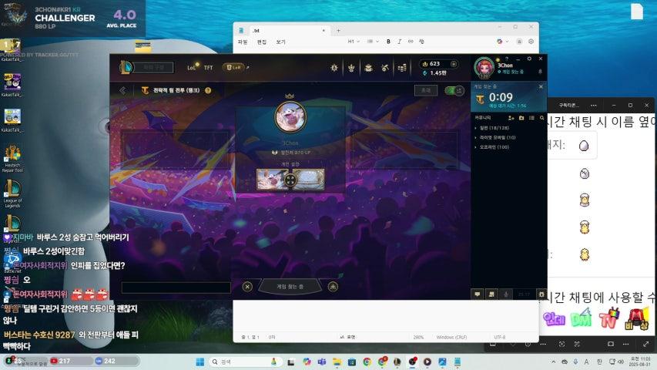Open the Clash trophy icon in client navbar

334,68
